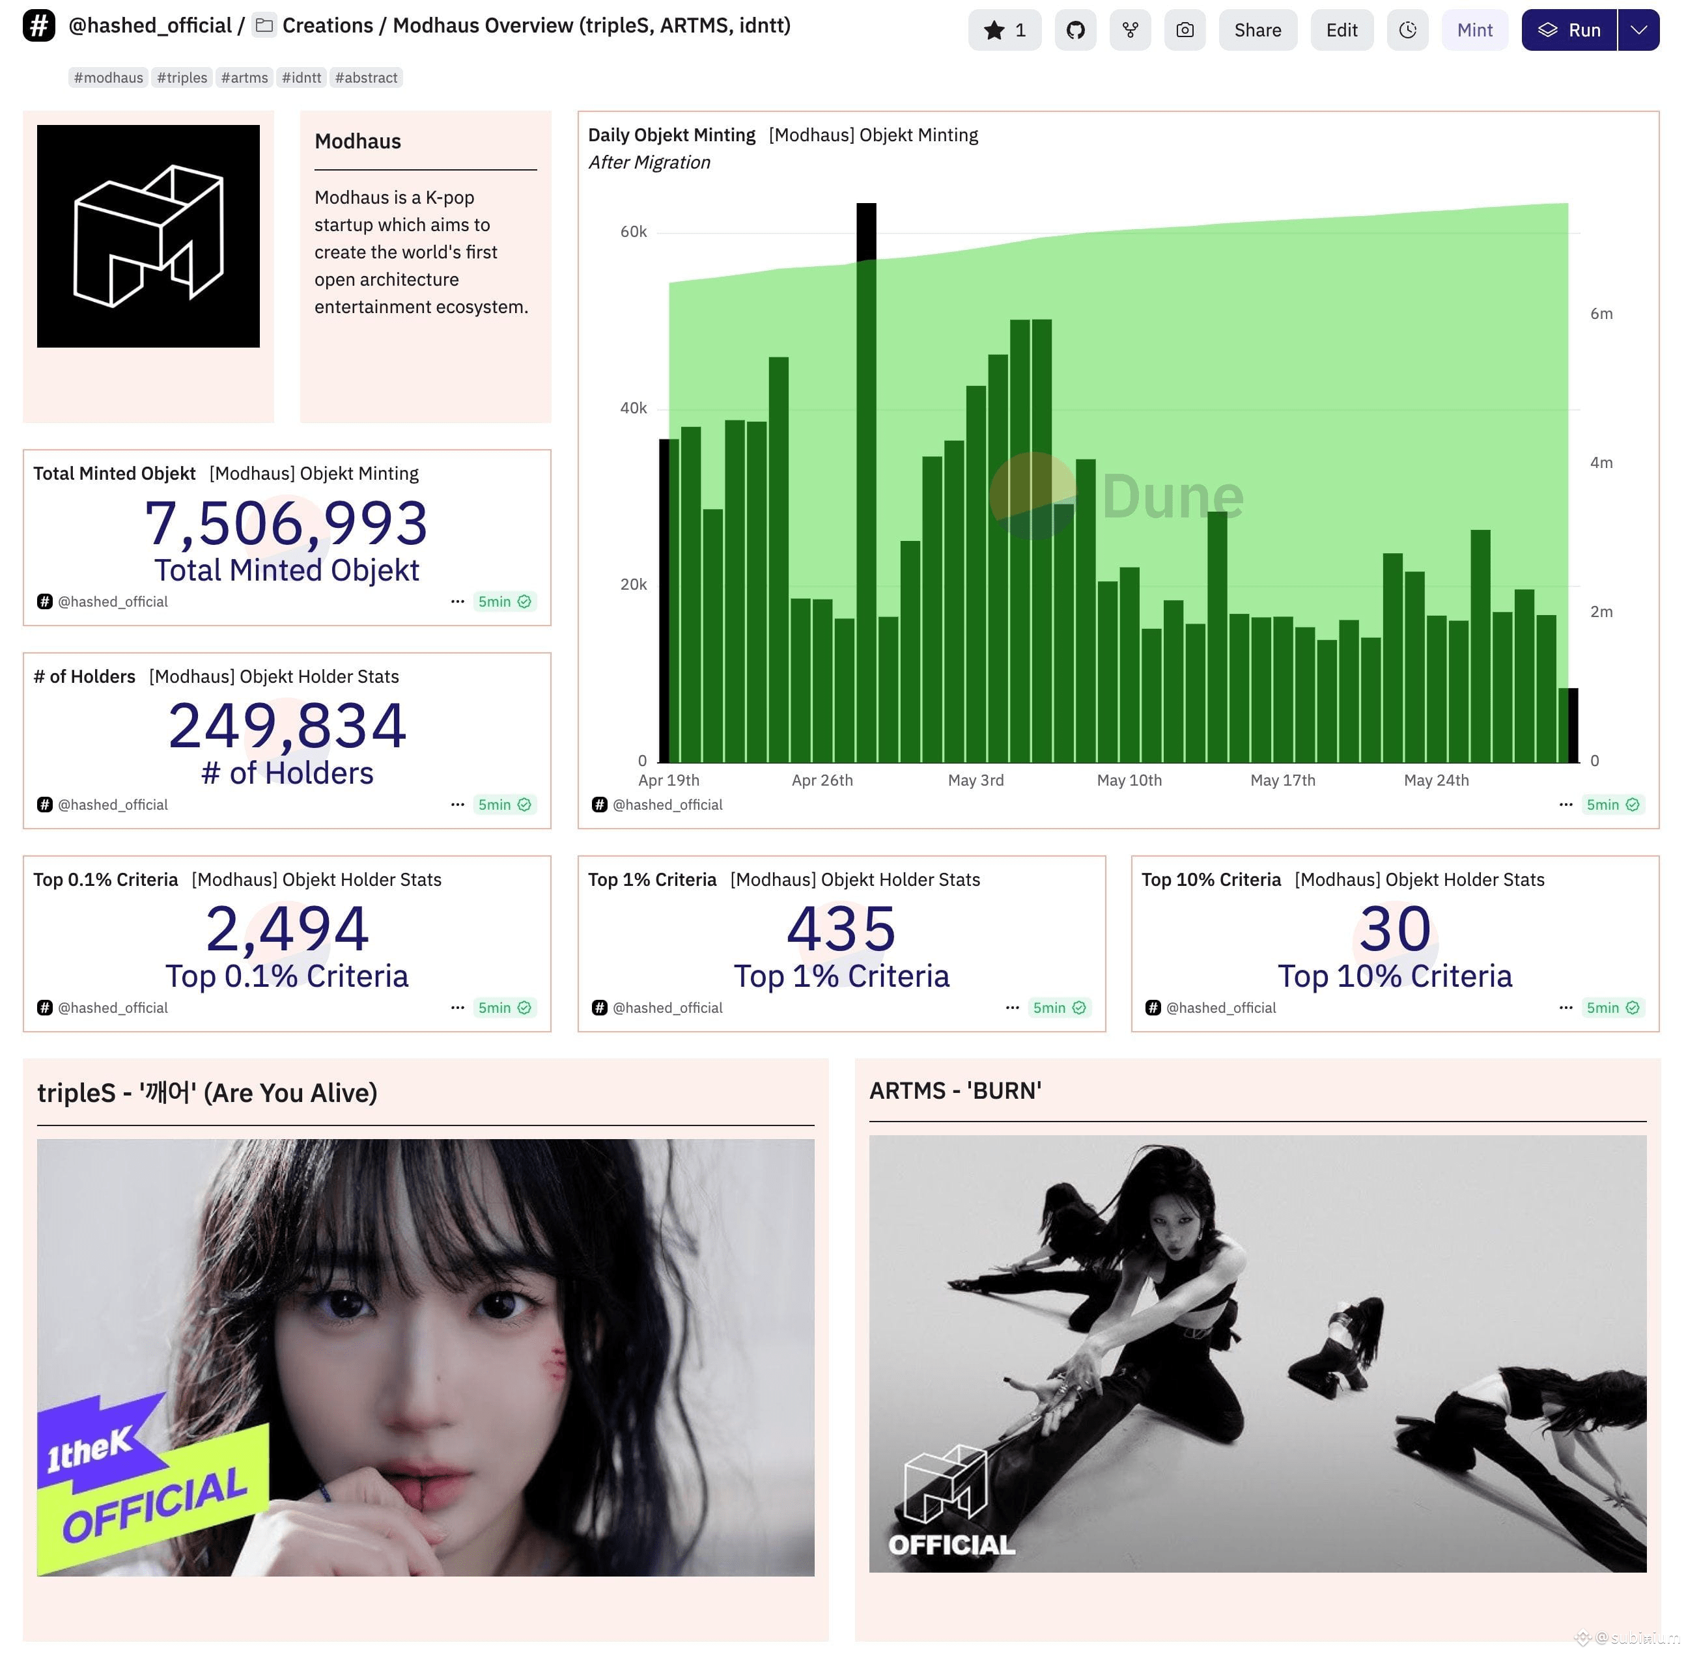The image size is (1686, 1654).
Task: Open the three-dot menu on # of Holders
Action: 457,805
